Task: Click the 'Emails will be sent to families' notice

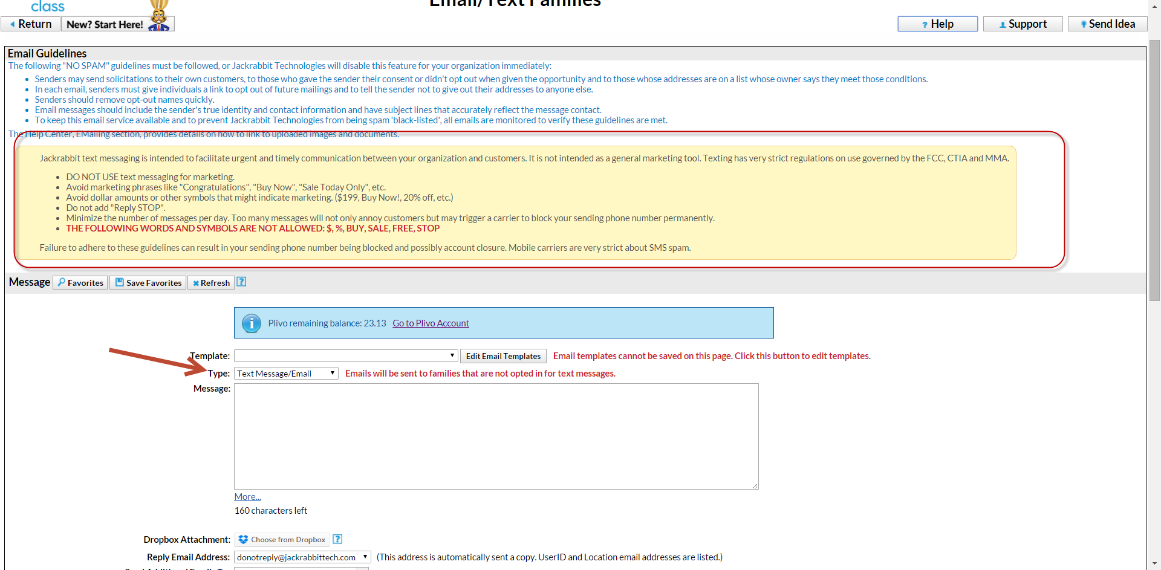Action: (480, 374)
